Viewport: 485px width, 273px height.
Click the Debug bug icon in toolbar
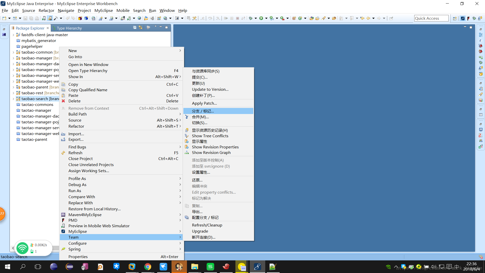(x=251, y=18)
